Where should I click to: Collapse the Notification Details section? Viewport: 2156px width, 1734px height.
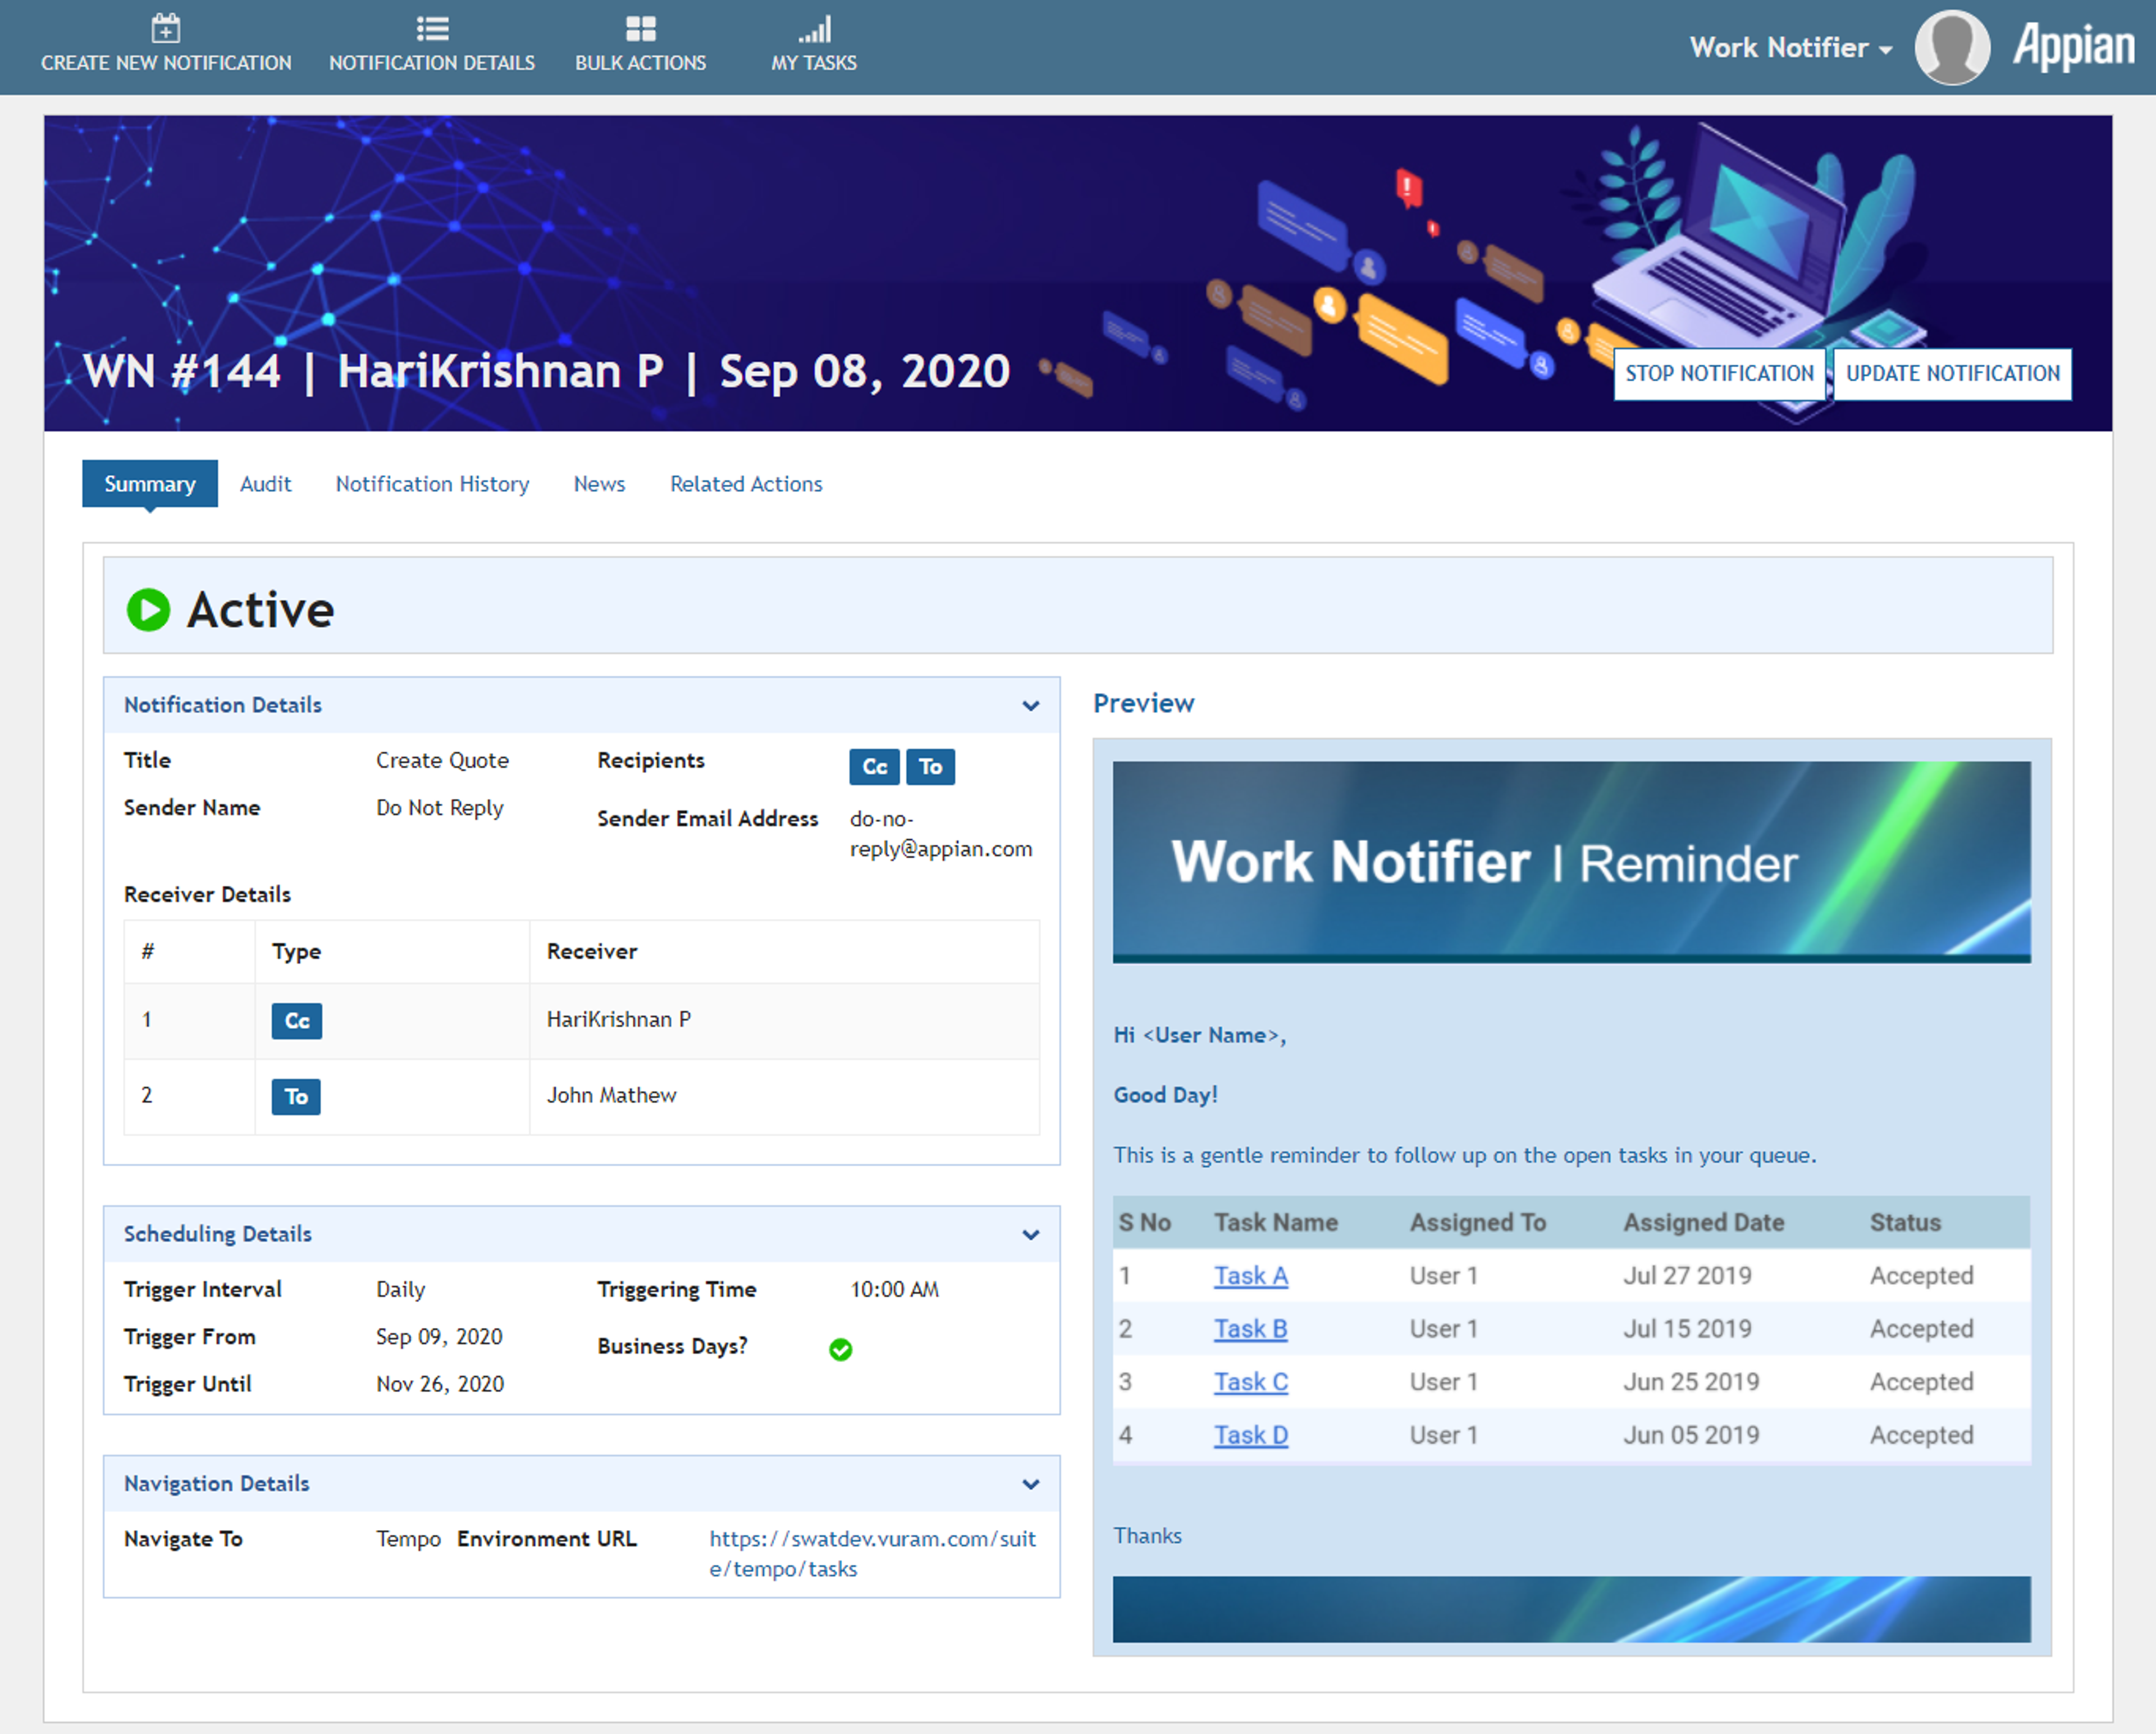click(x=1031, y=706)
